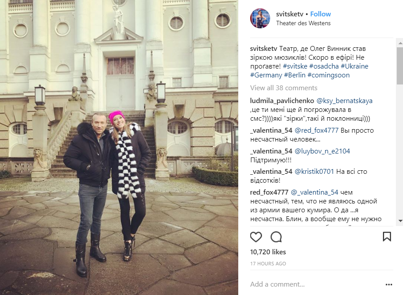Click scrollbar down arrow in comments

(400, 221)
